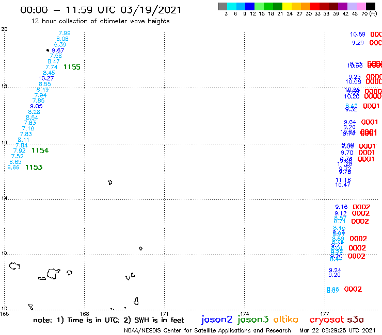Click the black swatch at the legend end
Viewport: 382px width, 335px height.
tap(370, 6)
